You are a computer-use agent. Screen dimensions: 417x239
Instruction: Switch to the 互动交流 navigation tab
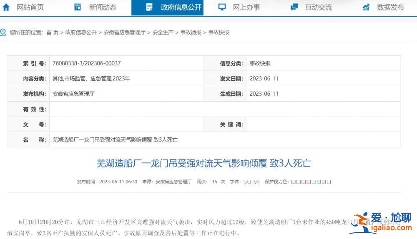[x=319, y=7]
